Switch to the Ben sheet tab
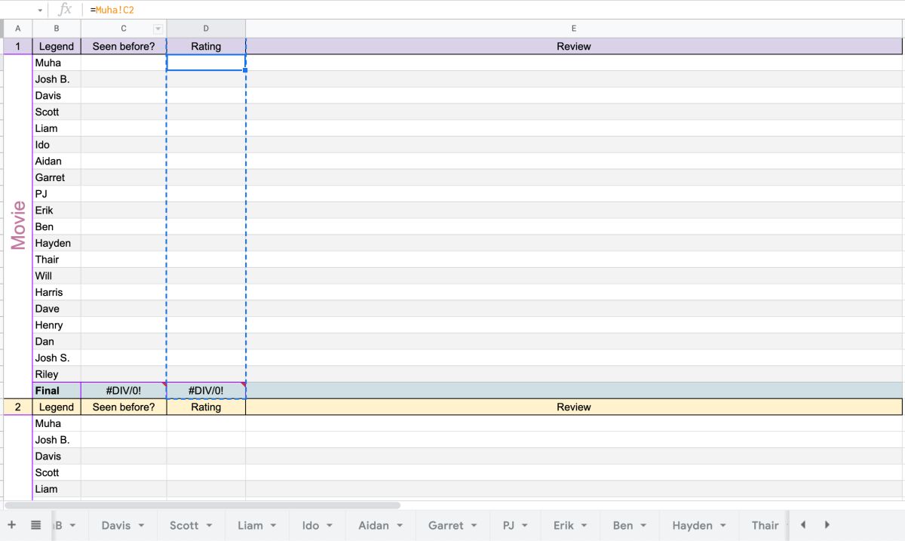 pyautogui.click(x=623, y=525)
